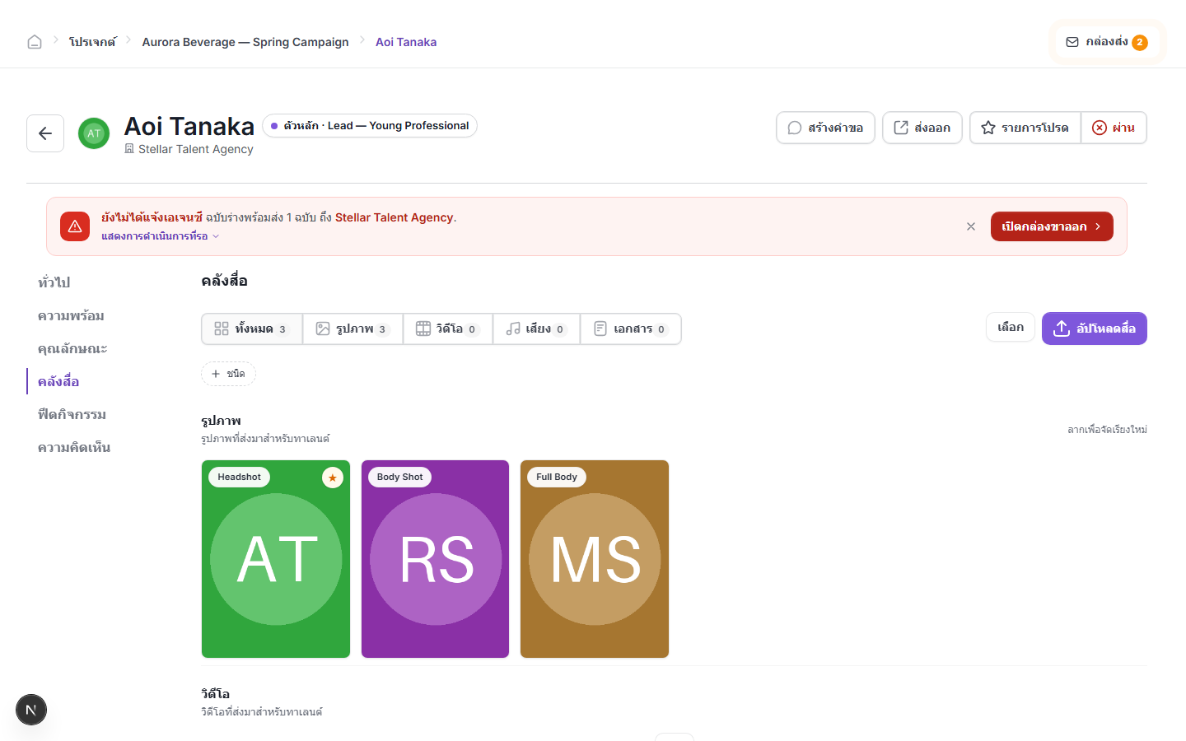The height and width of the screenshot is (741, 1186).
Task: Dismiss the agency alert banner
Action: click(971, 226)
